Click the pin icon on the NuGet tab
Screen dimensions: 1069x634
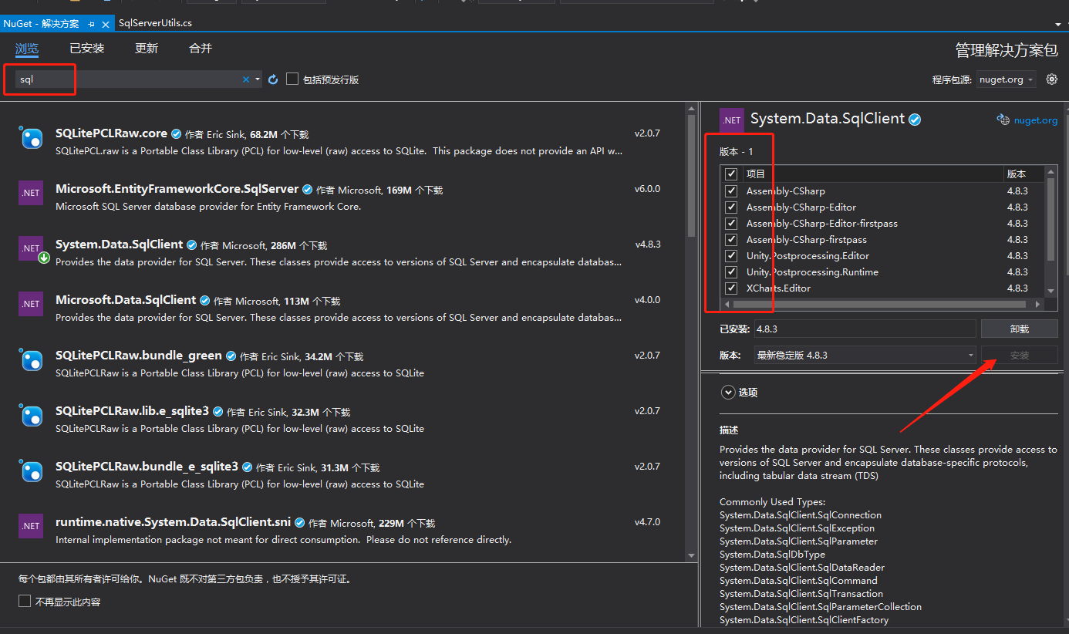[92, 24]
